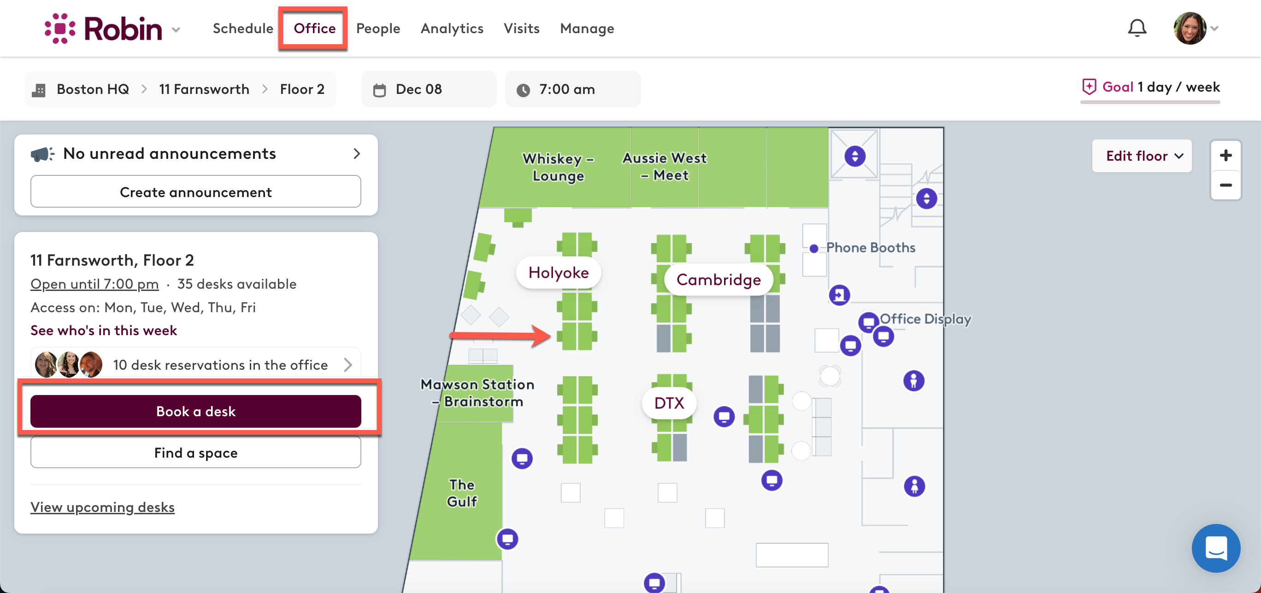This screenshot has height=593, width=1261.
Task: Zoom in on the floor map
Action: pos(1225,156)
